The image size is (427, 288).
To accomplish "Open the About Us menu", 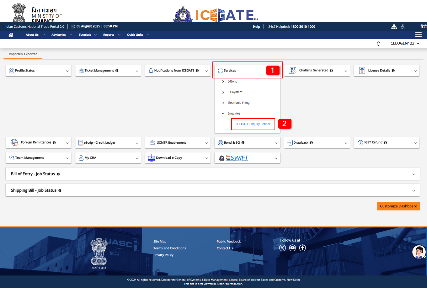I will 35,35.
